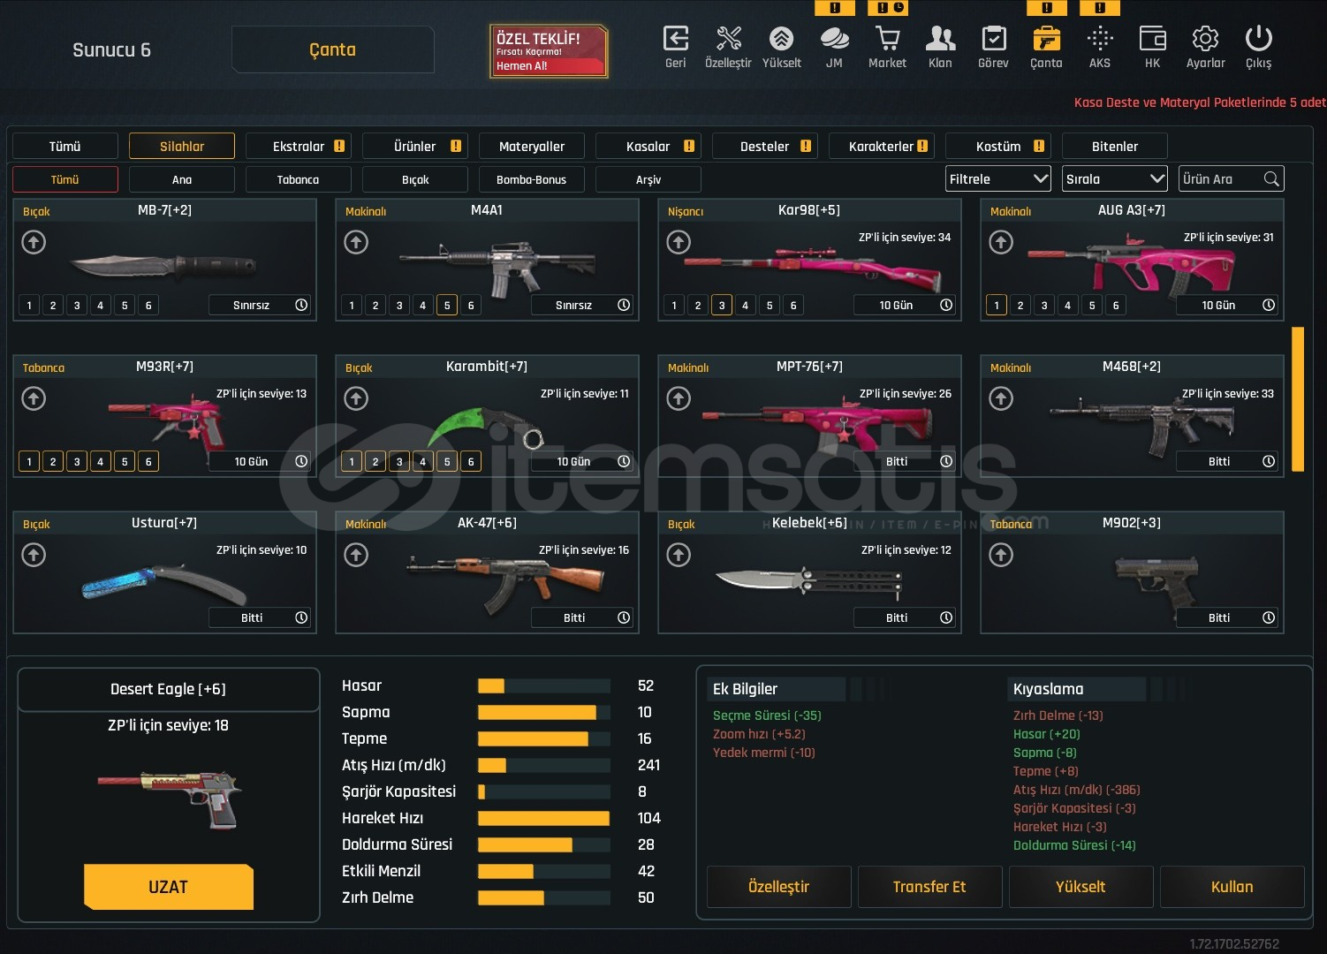Click the inventory vertical scrollbar
The image size is (1327, 954).
[x=1298, y=399]
